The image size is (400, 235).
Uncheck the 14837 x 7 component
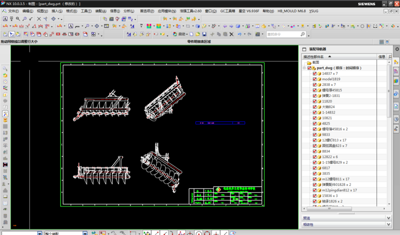314,73
